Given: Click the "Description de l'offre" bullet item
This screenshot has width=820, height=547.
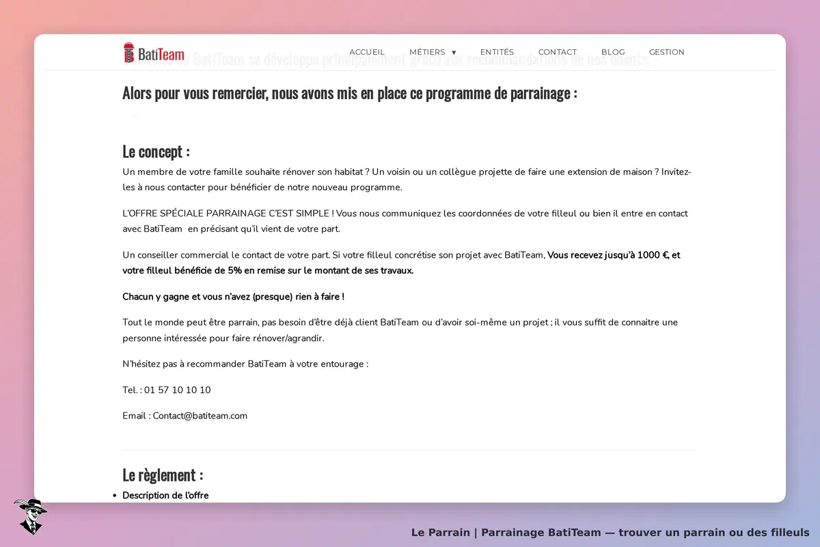Looking at the screenshot, I should tap(165, 495).
